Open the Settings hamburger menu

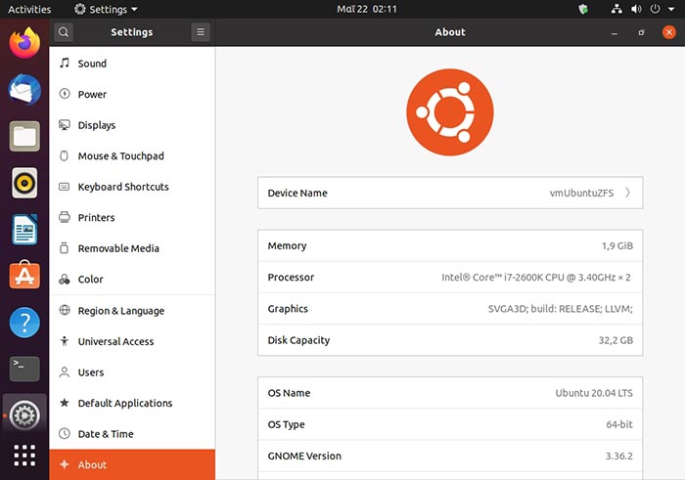coord(201,32)
